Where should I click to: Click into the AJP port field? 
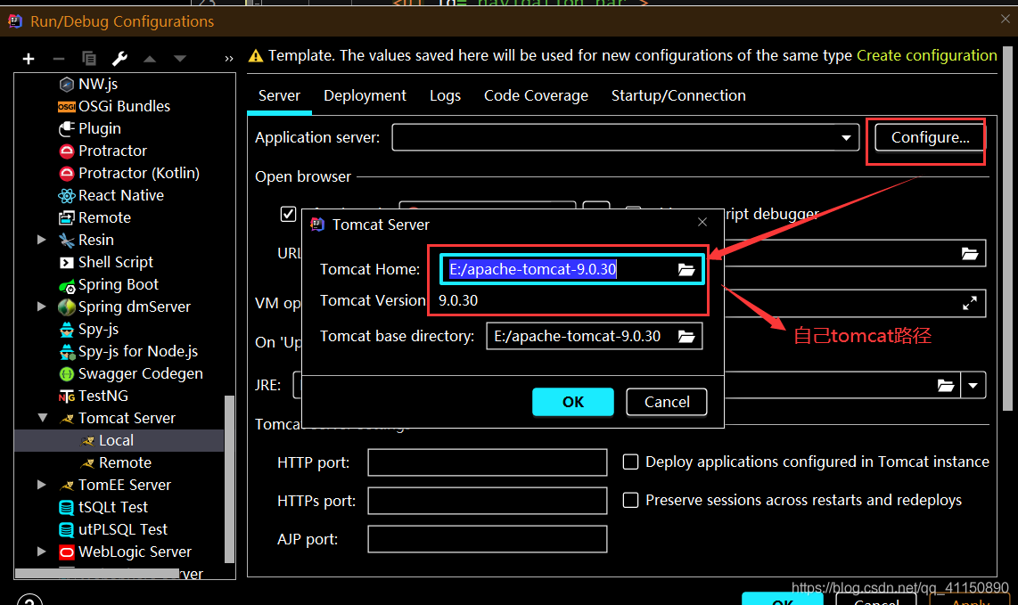coord(487,539)
